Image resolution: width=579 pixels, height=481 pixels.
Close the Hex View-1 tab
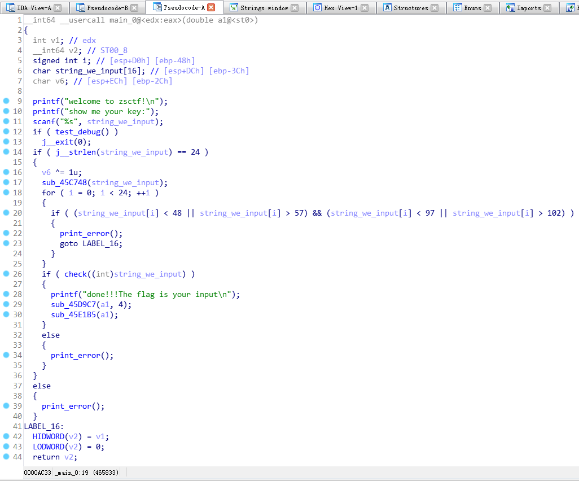[x=365, y=8]
